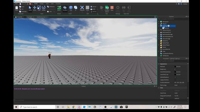Click the Duplicate button

click(x=23, y=12)
